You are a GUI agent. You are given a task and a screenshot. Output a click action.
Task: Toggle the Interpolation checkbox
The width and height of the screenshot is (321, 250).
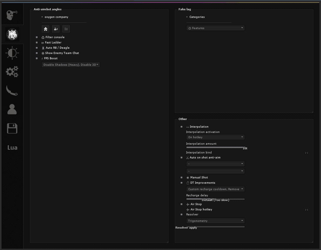coord(181,127)
